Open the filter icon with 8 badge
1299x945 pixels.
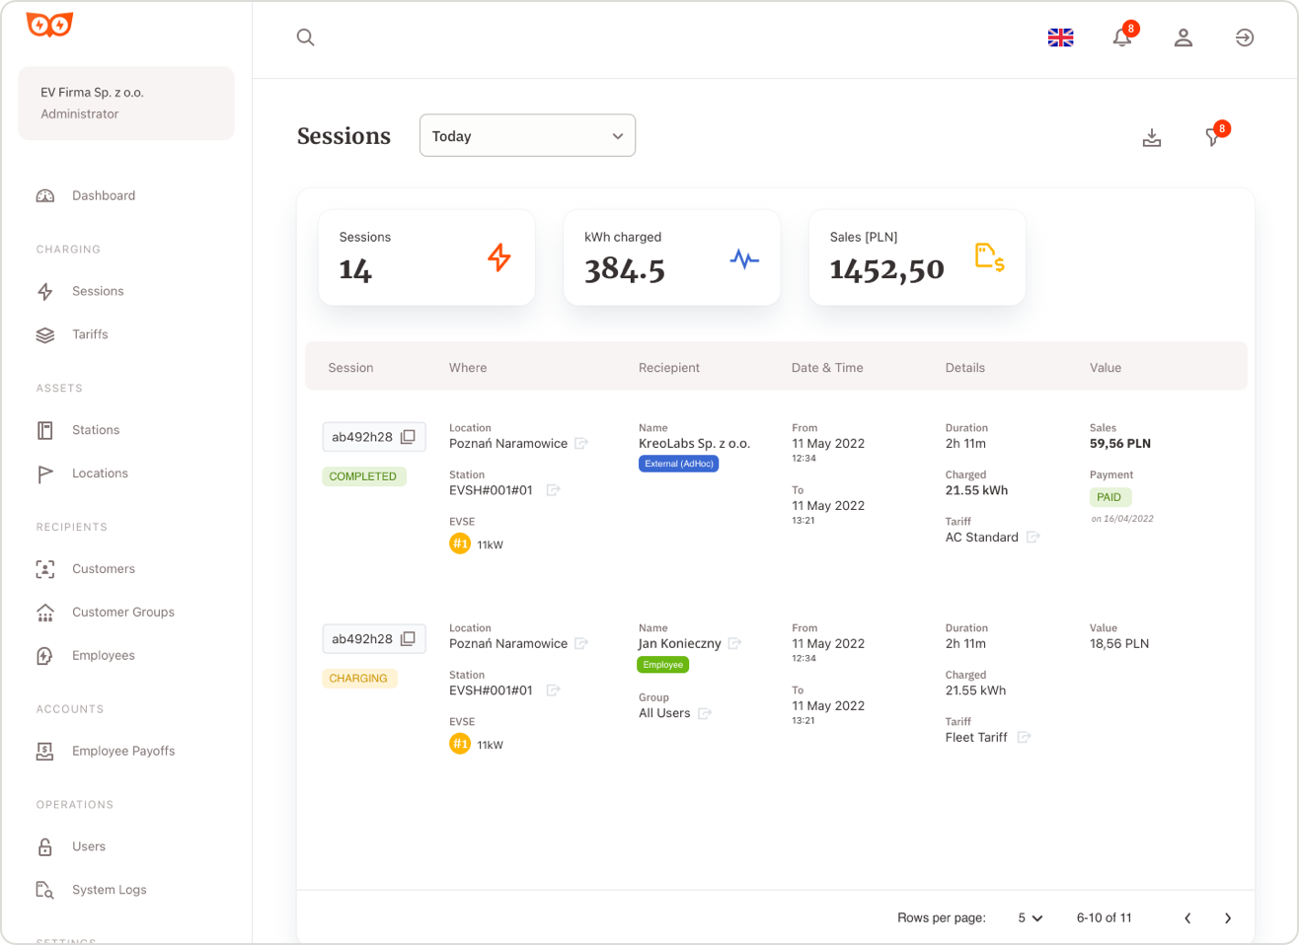1213,138
